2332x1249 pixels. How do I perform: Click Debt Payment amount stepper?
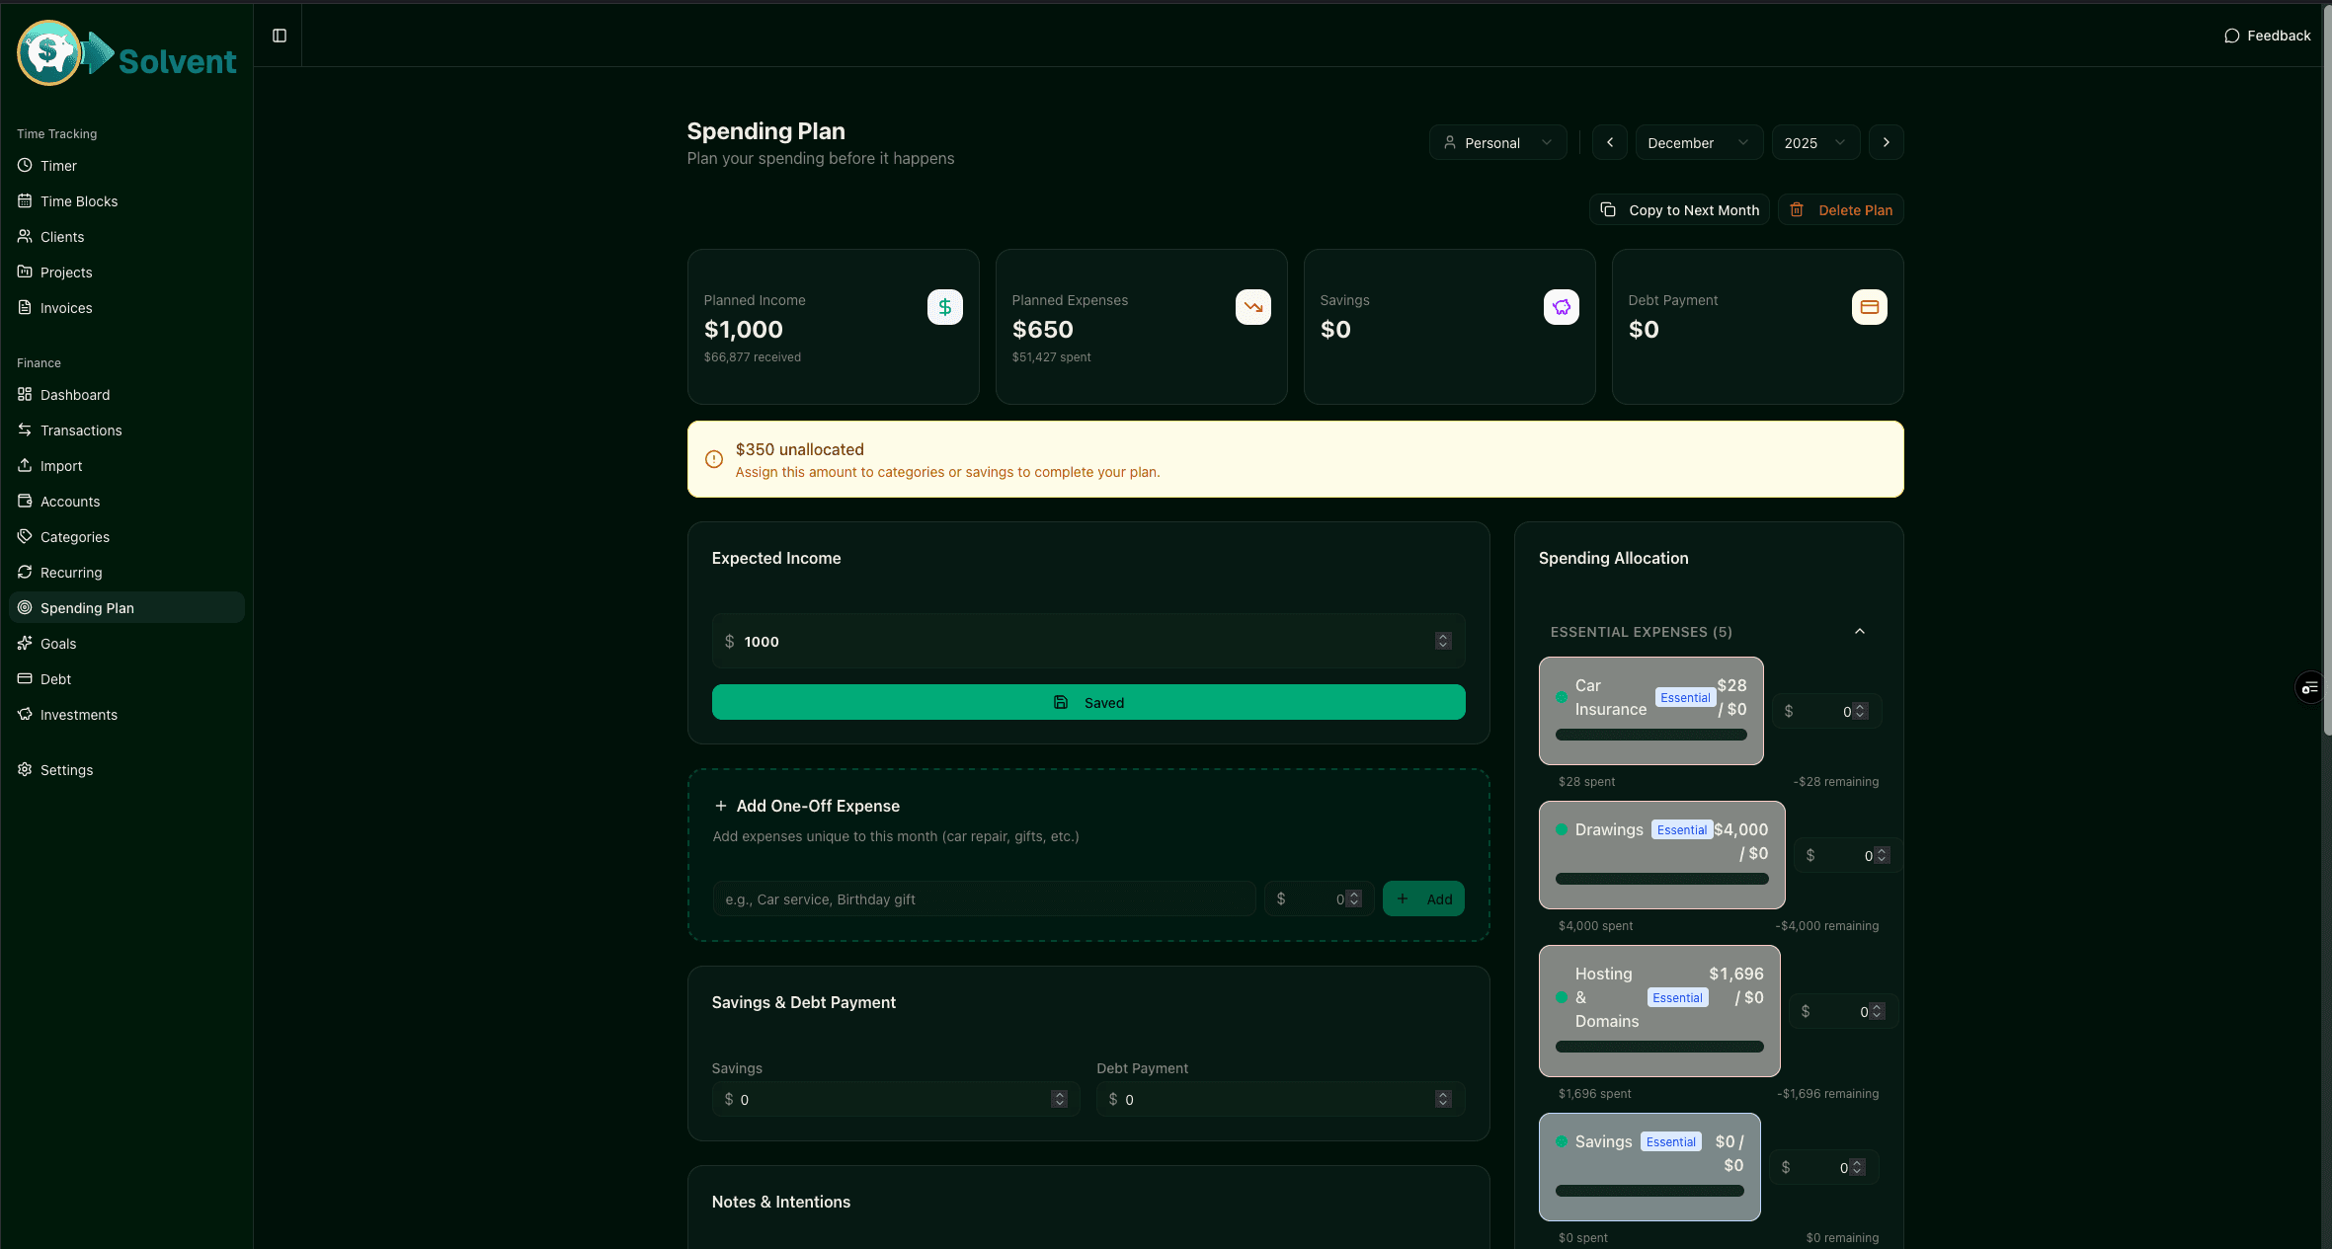click(x=1442, y=1099)
